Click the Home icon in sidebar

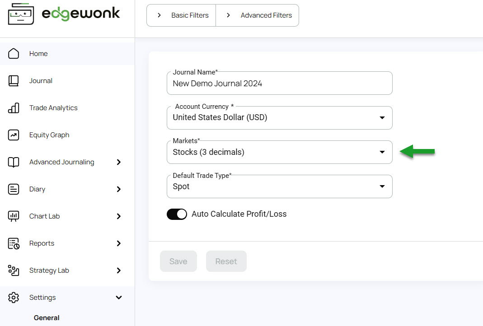point(14,54)
